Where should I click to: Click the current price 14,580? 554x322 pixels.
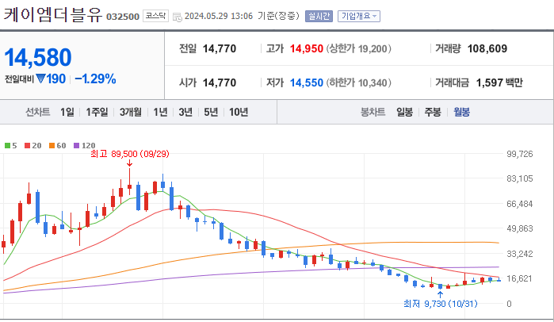[38, 58]
